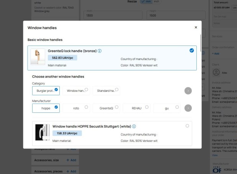Click GreenteQ lock handle (bronze) title
Screen dimensions: 237x174
pos(72,51)
